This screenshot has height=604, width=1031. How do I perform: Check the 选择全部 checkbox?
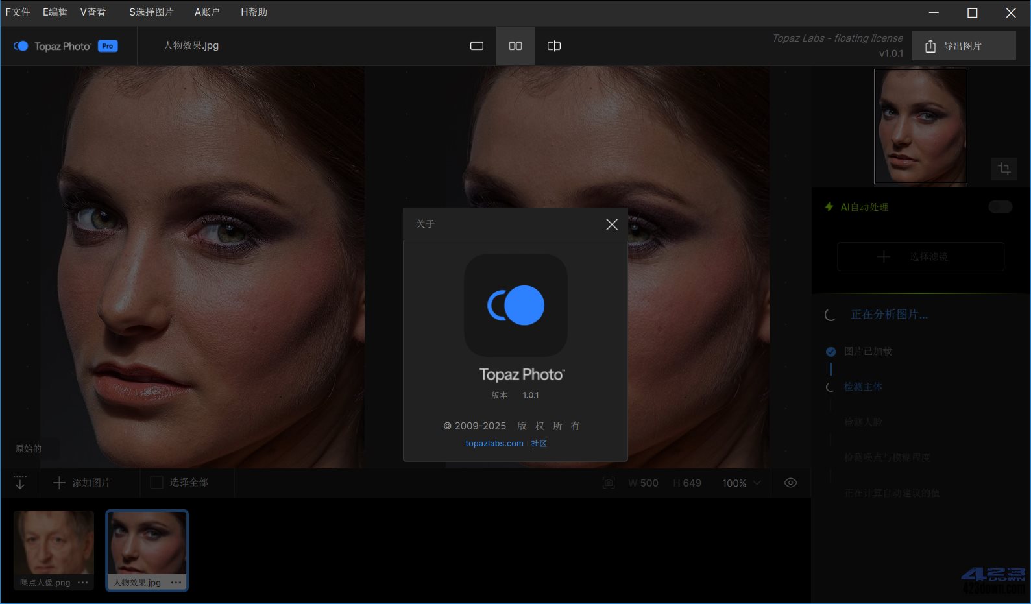point(156,483)
